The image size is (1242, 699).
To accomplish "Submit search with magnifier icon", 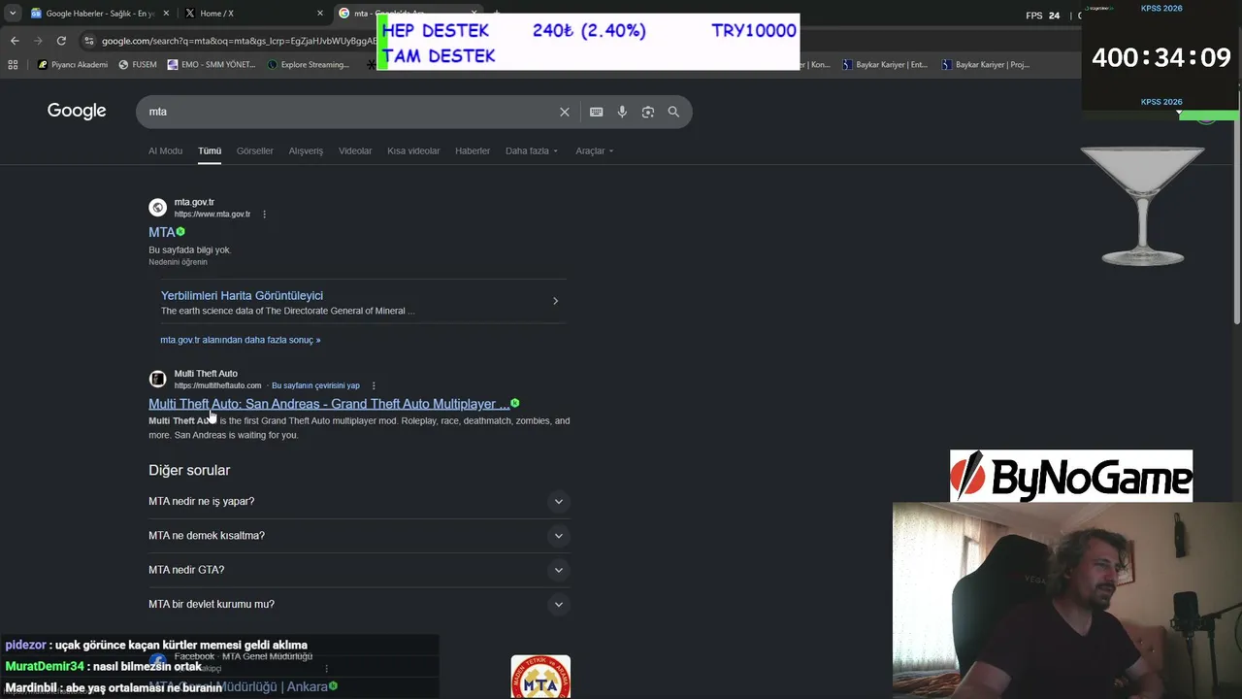I will [673, 112].
